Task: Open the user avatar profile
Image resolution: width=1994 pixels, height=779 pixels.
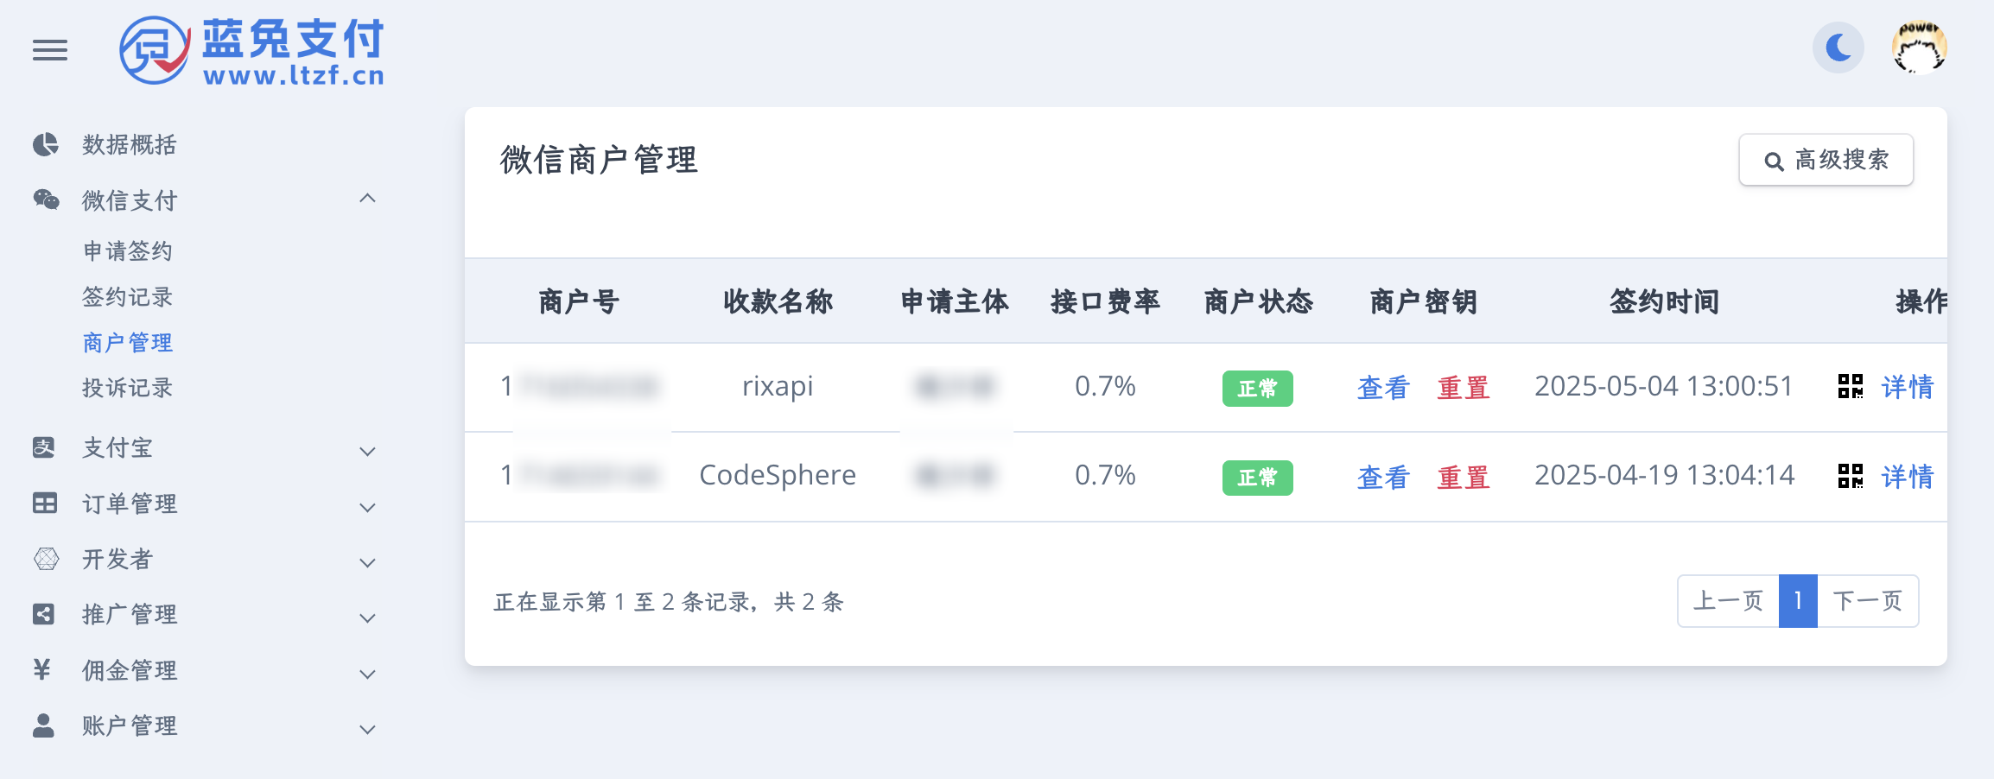Action: [1919, 47]
